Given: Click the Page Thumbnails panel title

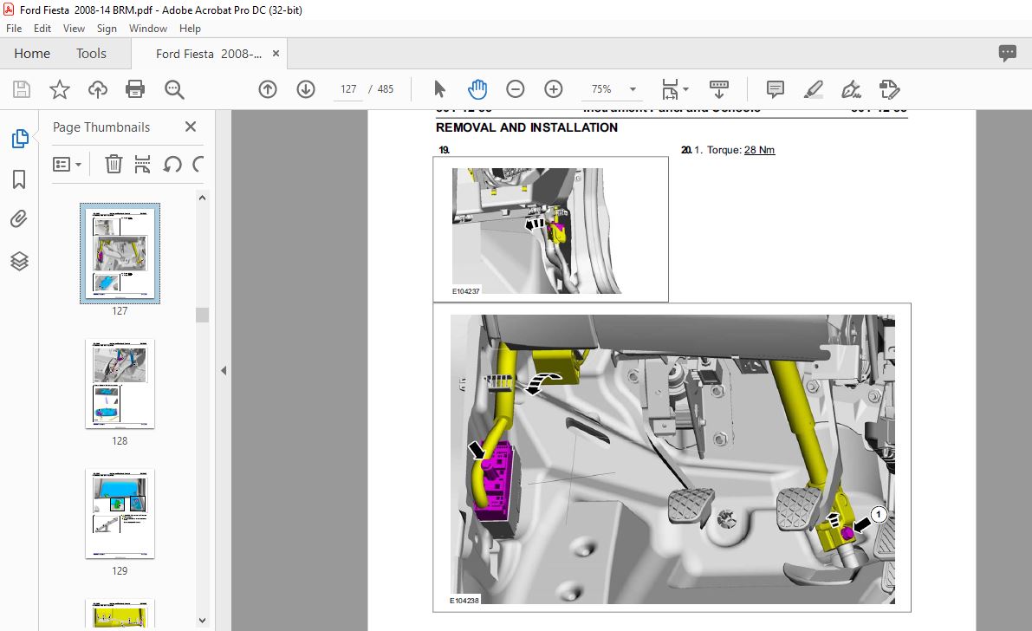Looking at the screenshot, I should coord(101,127).
